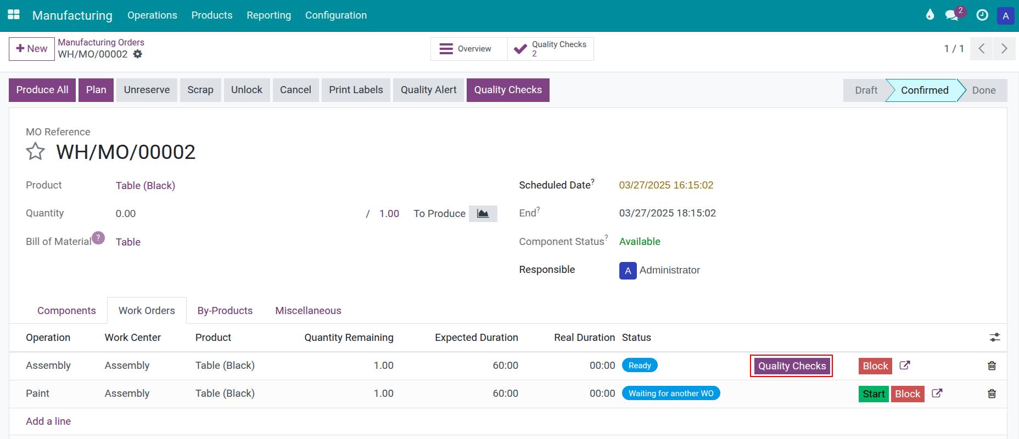Go to the next record arrow
The image size is (1019, 439).
click(x=1004, y=49)
